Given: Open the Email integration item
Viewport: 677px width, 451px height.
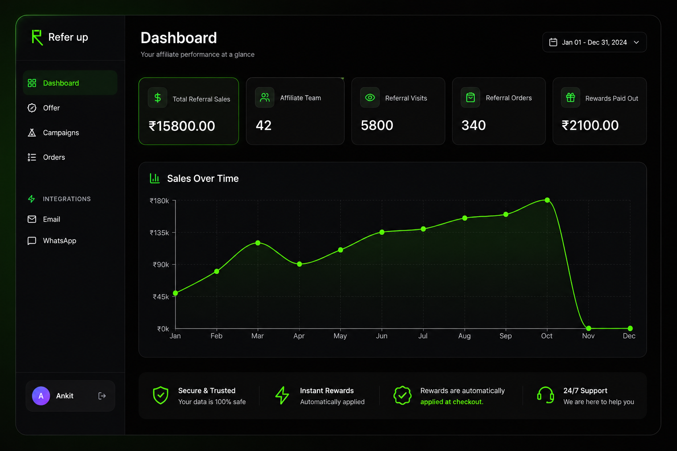Looking at the screenshot, I should coord(70,219).
